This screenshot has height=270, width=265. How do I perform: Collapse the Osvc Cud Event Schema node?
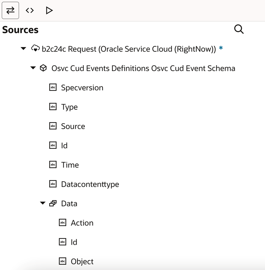pyautogui.click(x=33, y=68)
